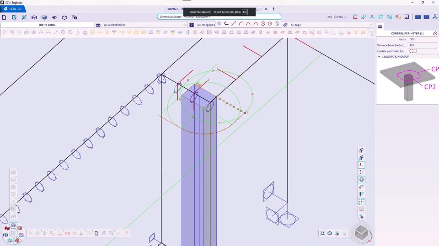Click the binoculars search icon in top toolbar
This screenshot has height=246, width=439.
(x=75, y=17)
